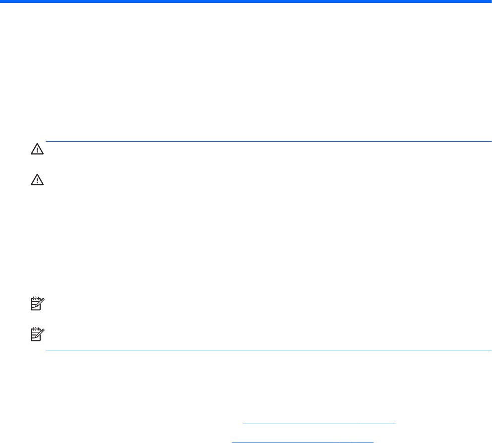Image resolution: width=492 pixels, height=443 pixels.
Task: Click right end of the longer underlined link
Action: (x=394, y=423)
